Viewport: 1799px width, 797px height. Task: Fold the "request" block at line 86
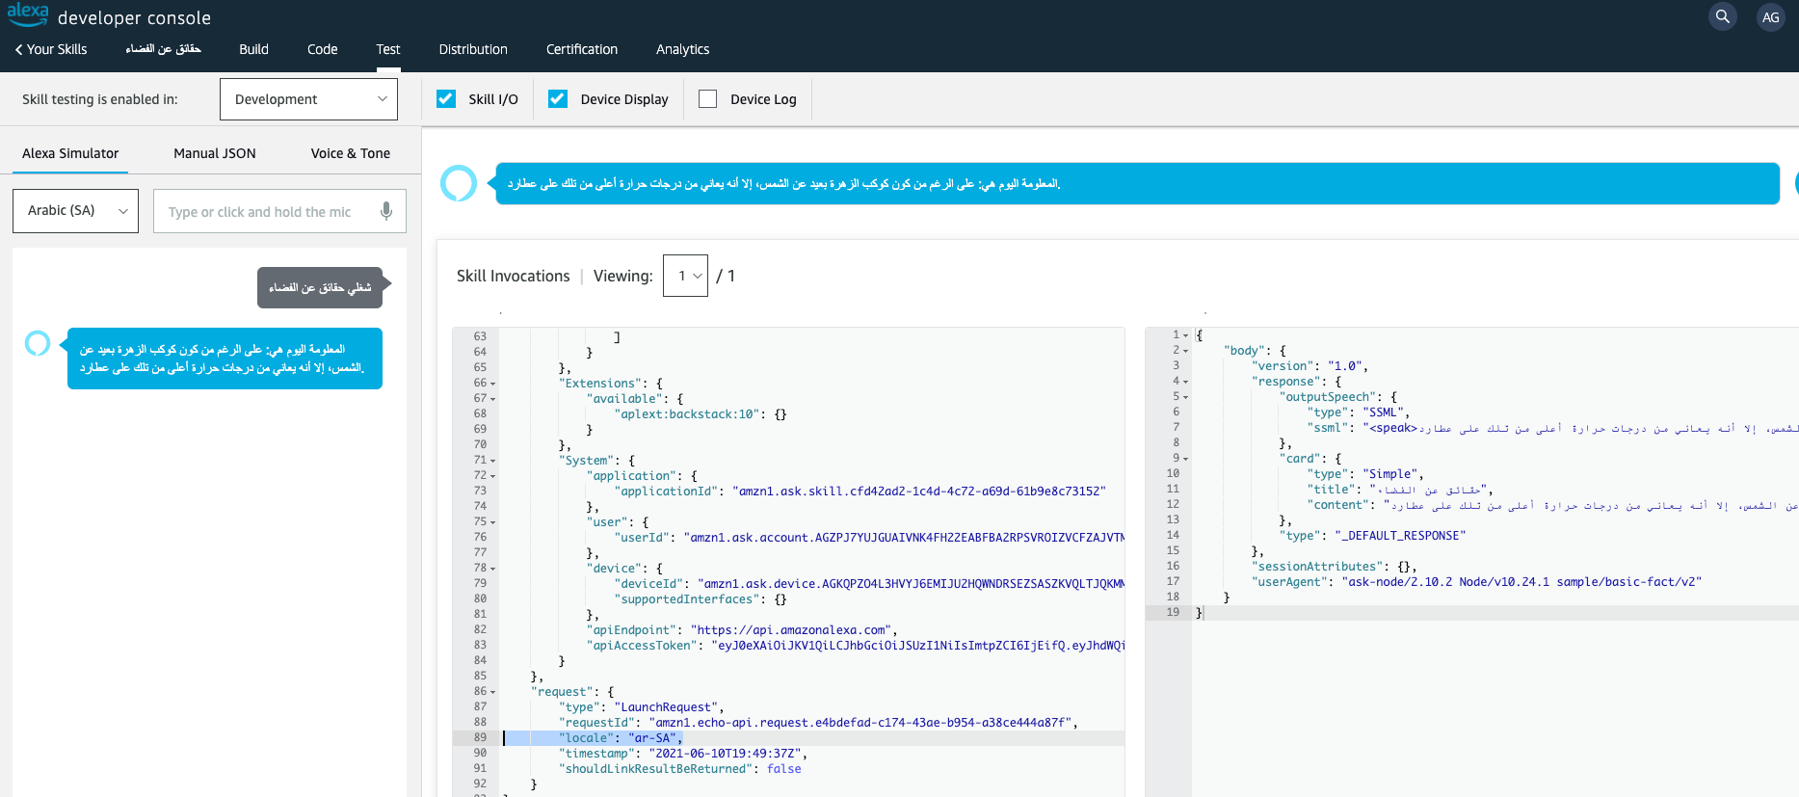coord(492,692)
